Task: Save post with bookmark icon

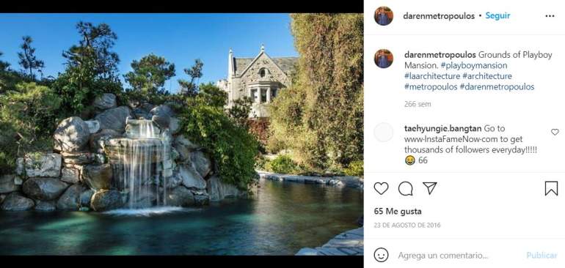Action: [551, 188]
